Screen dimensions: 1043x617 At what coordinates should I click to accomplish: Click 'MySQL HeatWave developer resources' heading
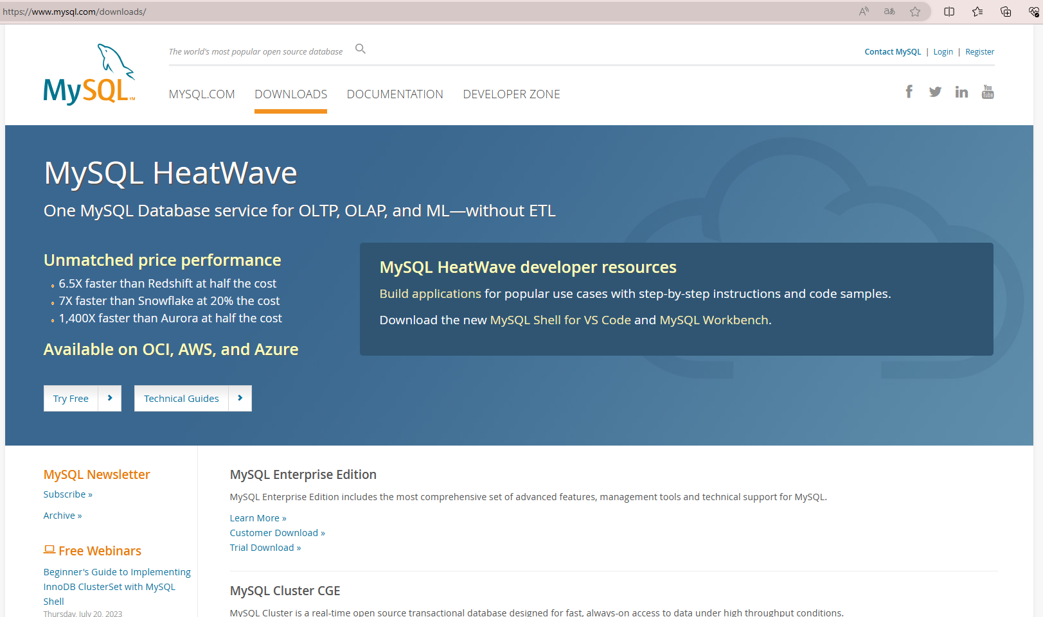(528, 267)
